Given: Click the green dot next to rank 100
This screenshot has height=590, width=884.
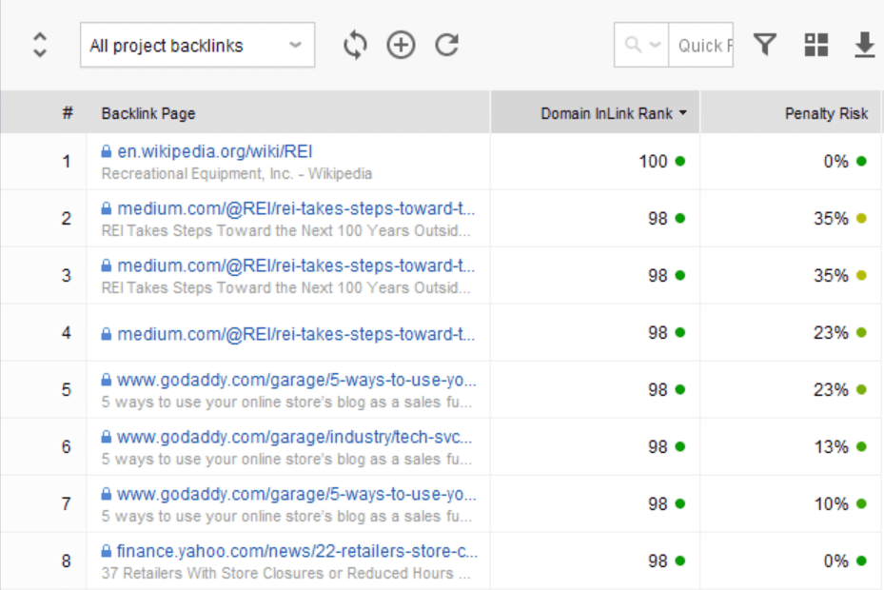Looking at the screenshot, I should point(680,162).
